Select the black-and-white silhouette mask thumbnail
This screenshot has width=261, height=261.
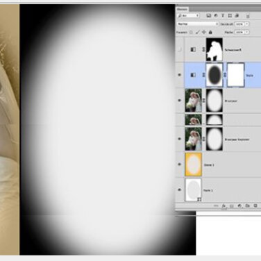tap(214, 49)
